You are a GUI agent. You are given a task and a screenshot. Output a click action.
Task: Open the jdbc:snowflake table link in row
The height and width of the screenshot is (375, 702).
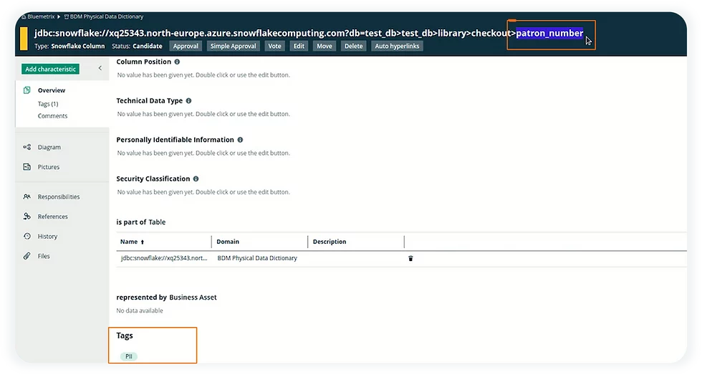click(x=164, y=258)
